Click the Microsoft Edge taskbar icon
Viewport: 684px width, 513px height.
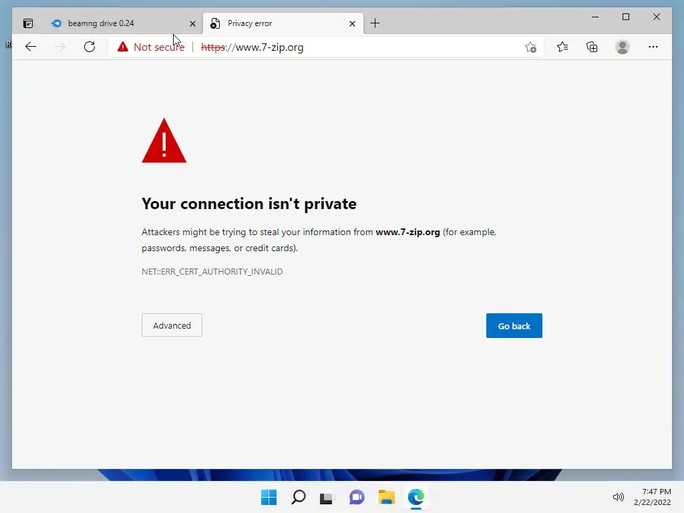coord(415,497)
